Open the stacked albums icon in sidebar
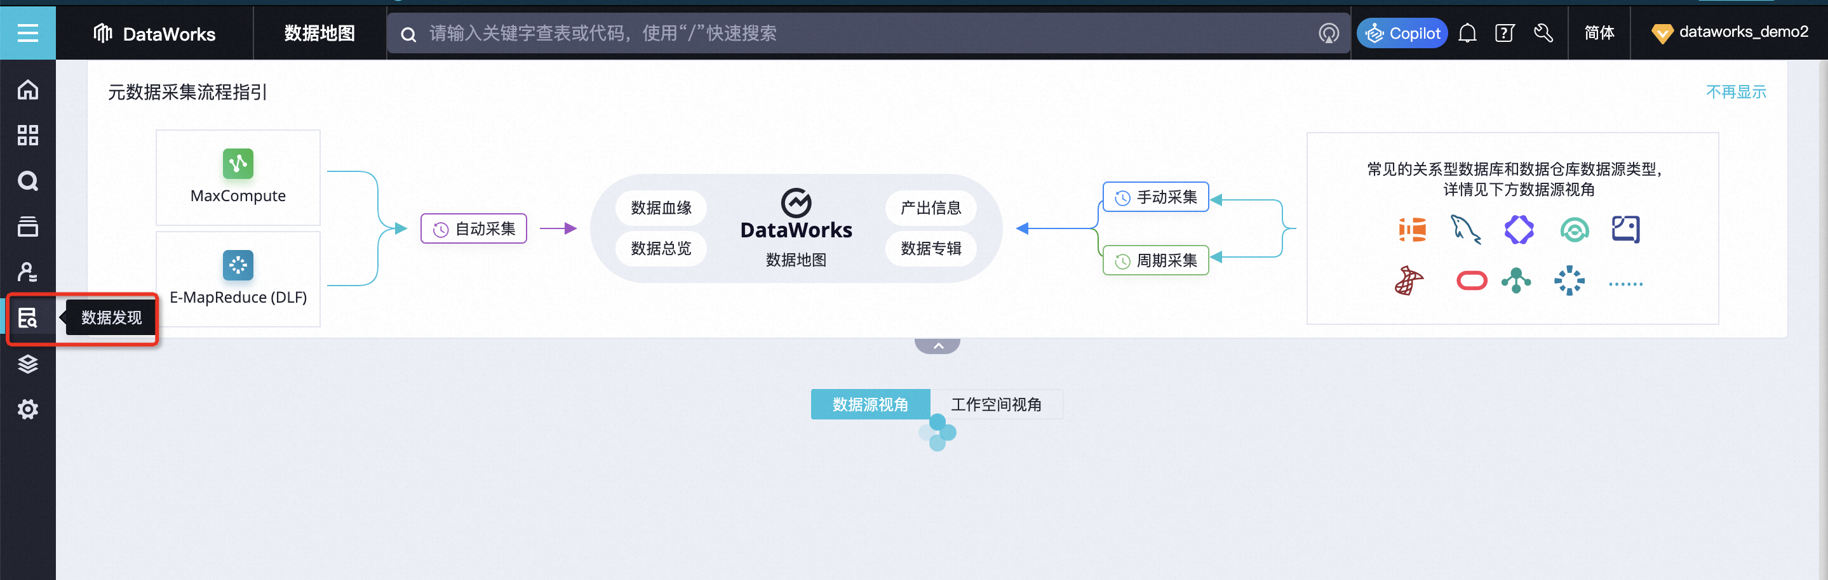This screenshot has width=1828, height=580. point(28,226)
